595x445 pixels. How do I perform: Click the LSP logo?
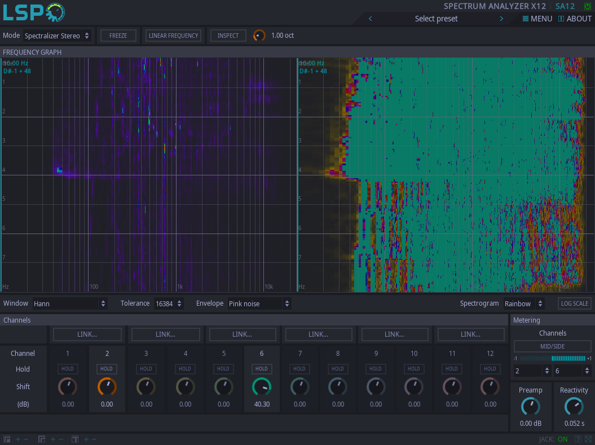pyautogui.click(x=34, y=12)
